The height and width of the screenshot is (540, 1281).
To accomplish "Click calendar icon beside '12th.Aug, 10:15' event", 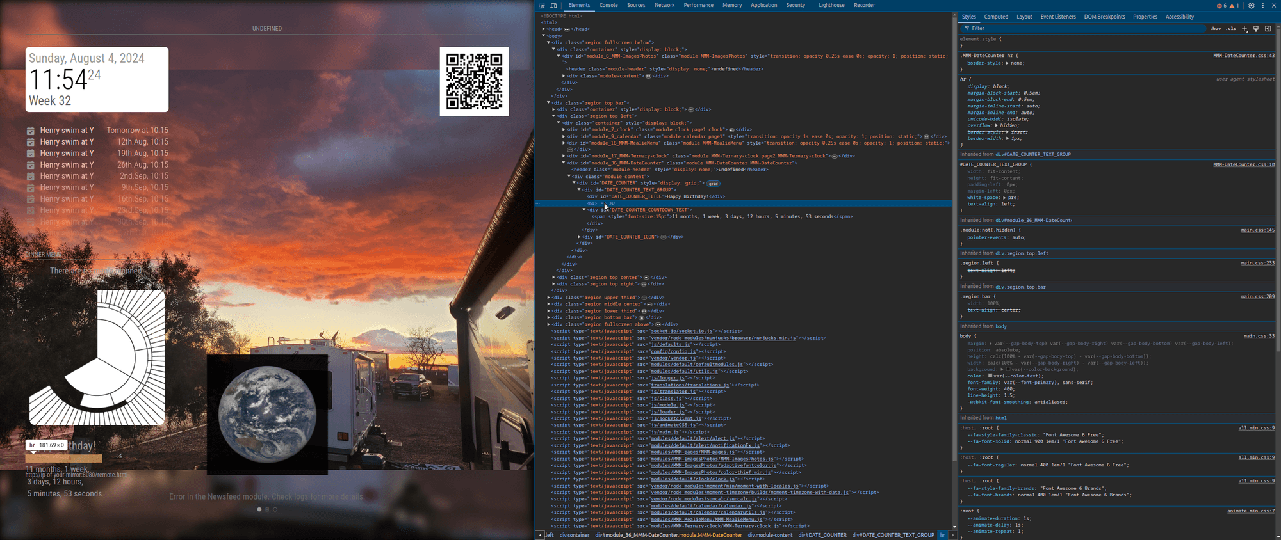I will [x=30, y=142].
